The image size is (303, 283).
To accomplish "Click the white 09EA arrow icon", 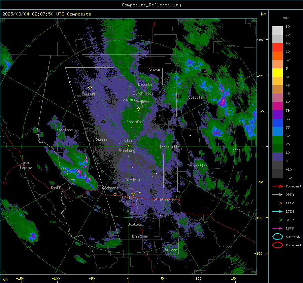I will tap(277, 194).
